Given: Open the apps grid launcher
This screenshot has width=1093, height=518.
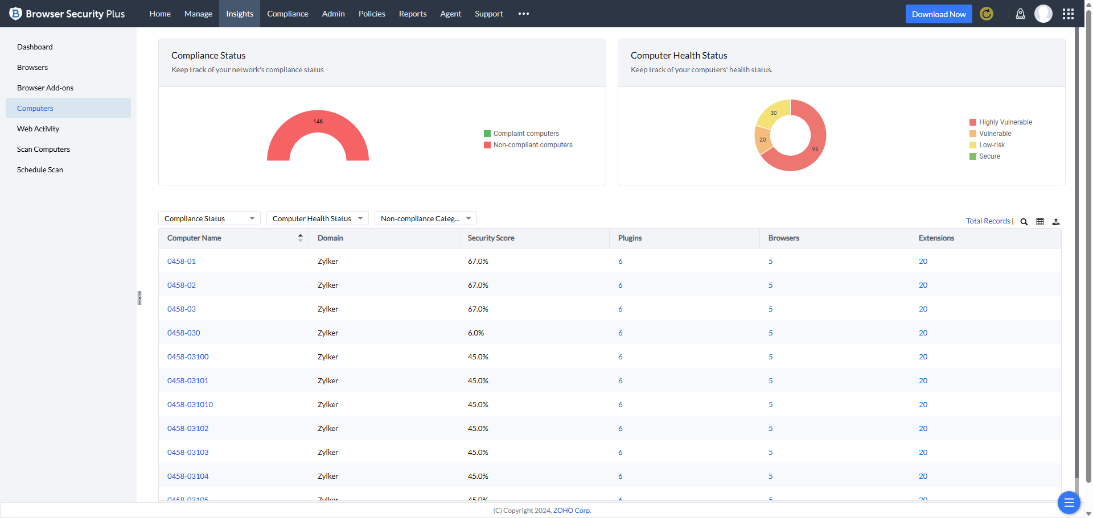Looking at the screenshot, I should pos(1068,14).
